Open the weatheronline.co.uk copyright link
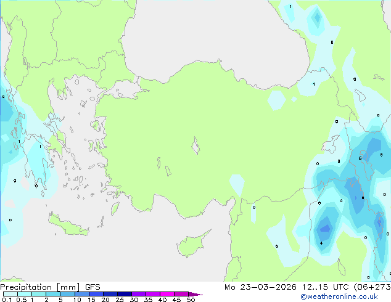 (339, 296)
